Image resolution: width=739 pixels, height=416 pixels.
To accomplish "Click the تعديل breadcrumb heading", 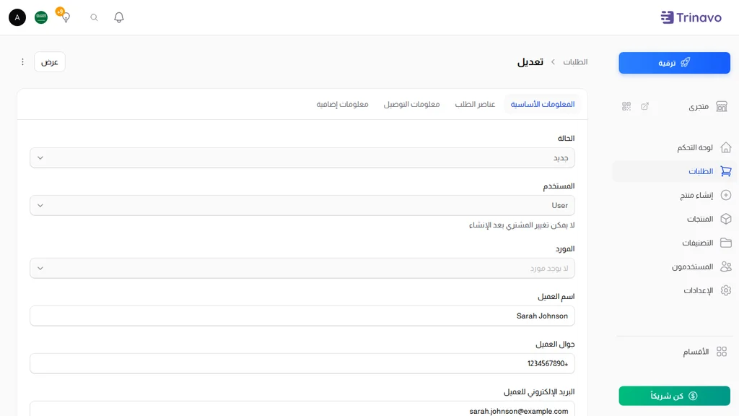I will 530,62.
